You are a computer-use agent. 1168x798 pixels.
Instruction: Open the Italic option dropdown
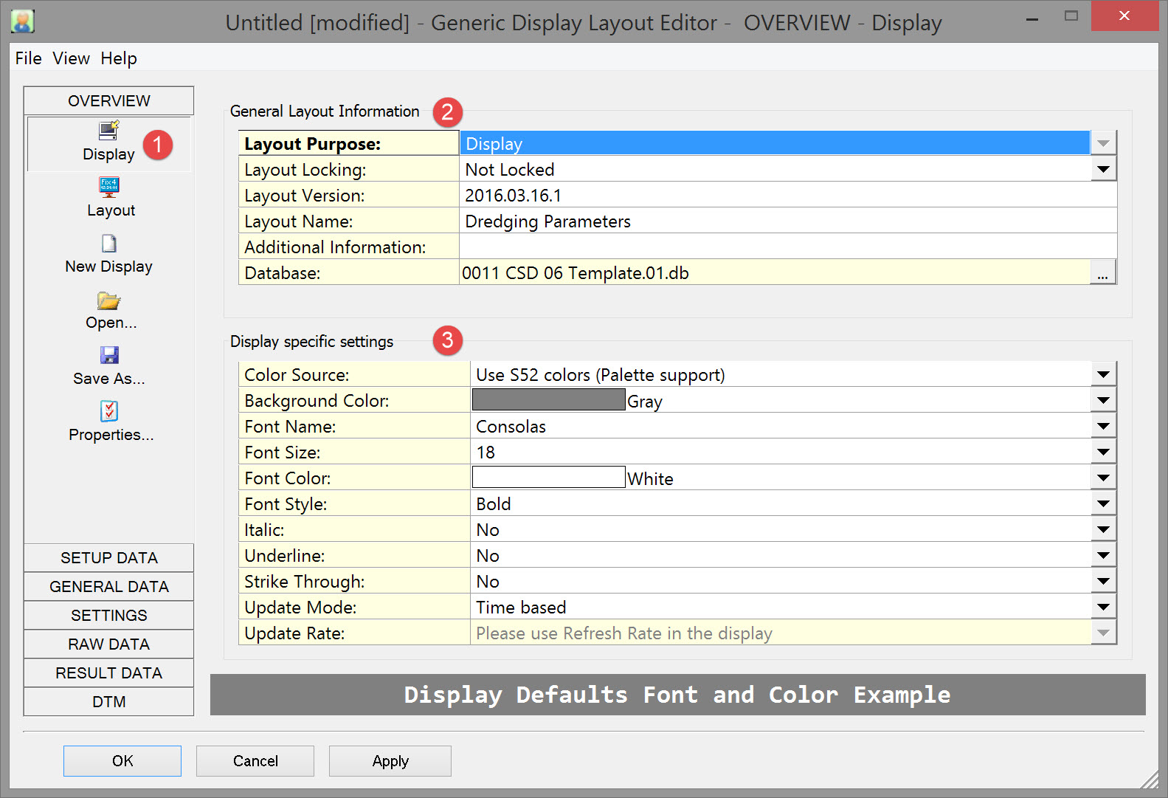(1102, 530)
